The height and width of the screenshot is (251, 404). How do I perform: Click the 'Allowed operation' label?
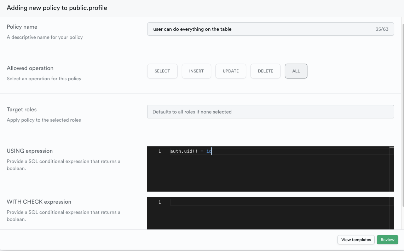tap(30, 68)
